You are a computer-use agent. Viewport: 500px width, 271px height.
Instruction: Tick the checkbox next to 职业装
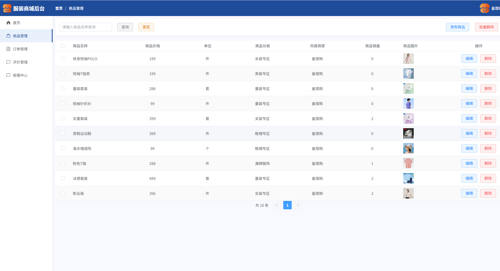point(63,193)
